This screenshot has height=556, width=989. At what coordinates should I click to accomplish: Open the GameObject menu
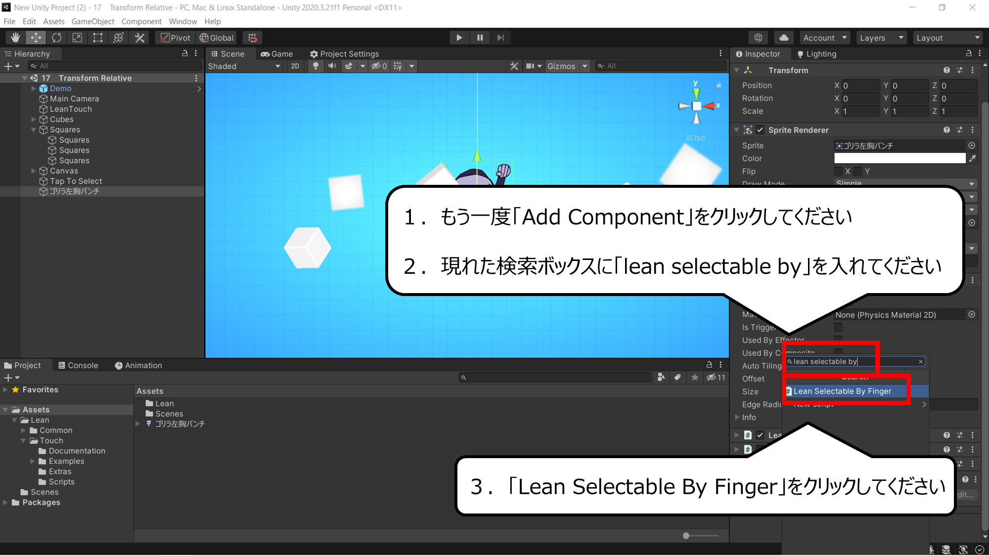92,21
